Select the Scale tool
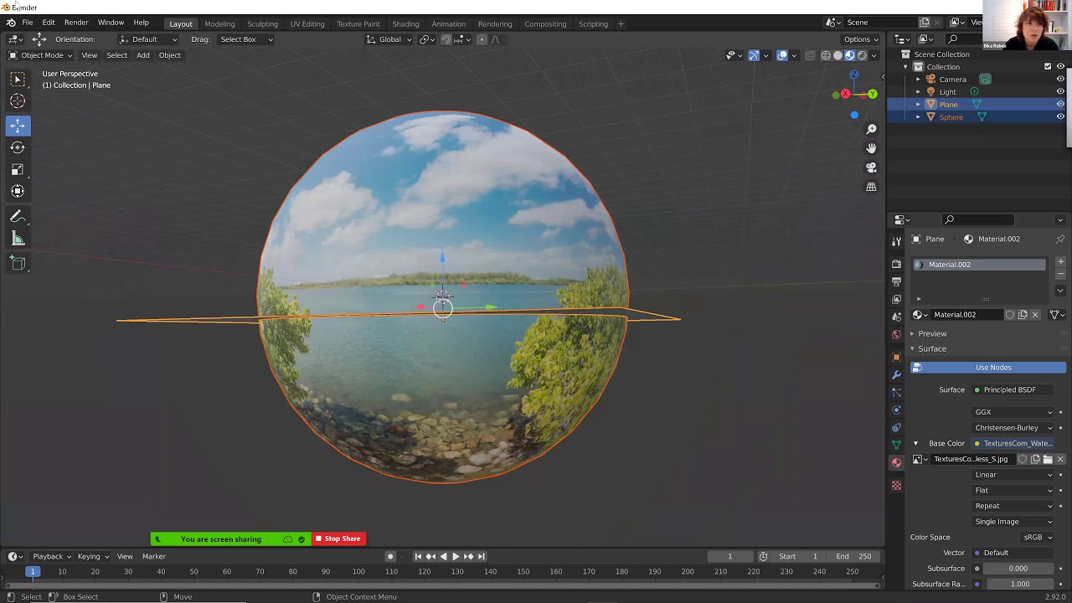 18,169
